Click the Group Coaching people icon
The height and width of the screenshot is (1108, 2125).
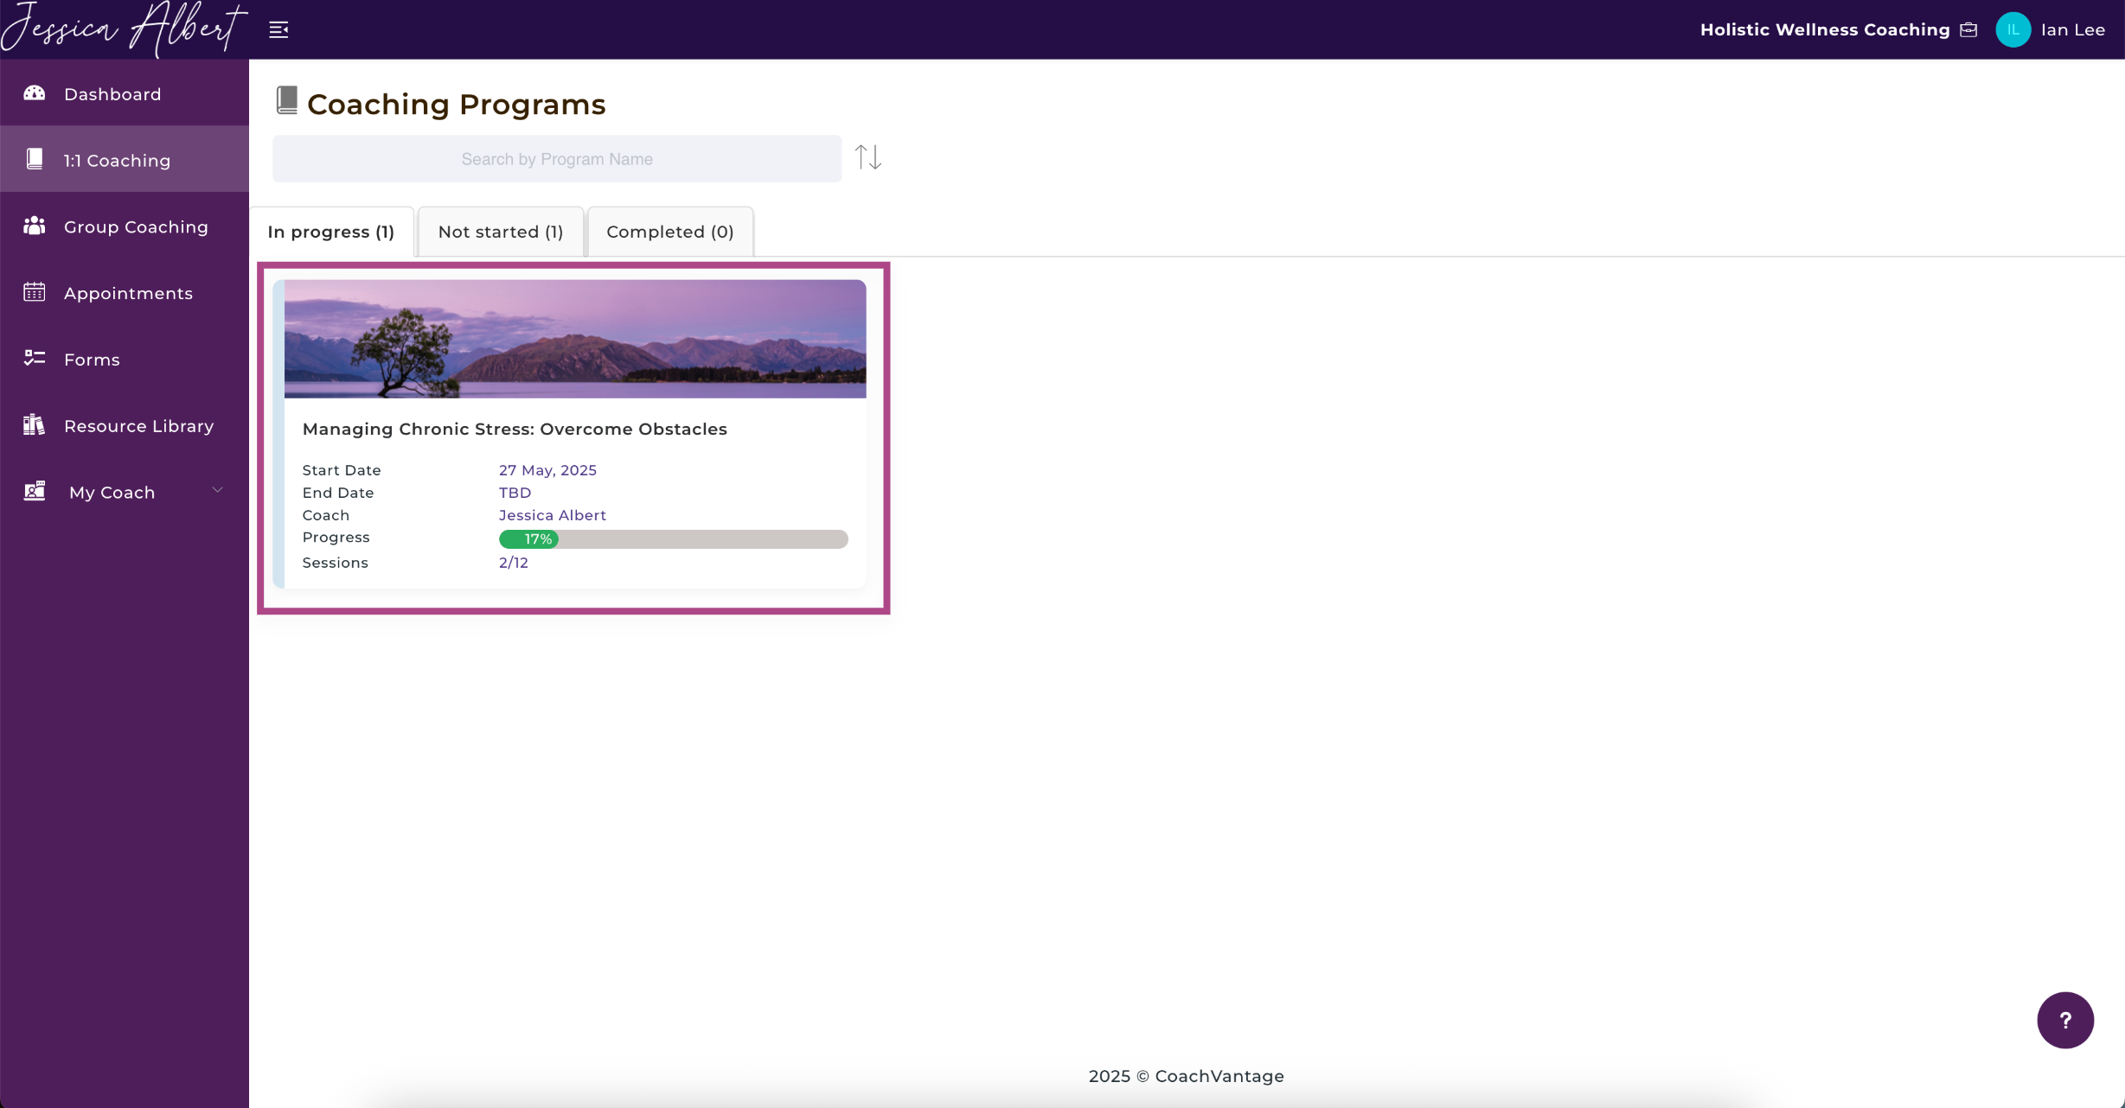coord(35,226)
